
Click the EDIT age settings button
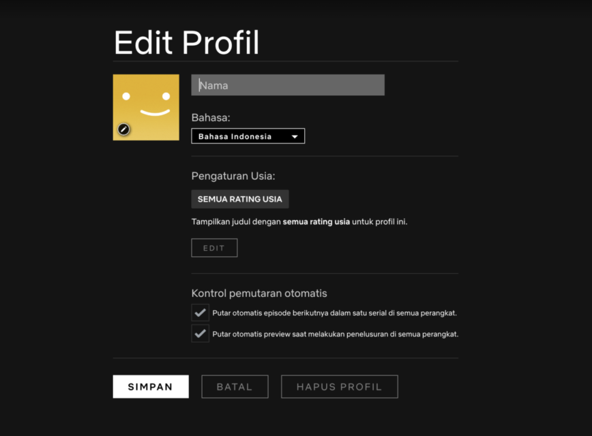[x=214, y=248]
